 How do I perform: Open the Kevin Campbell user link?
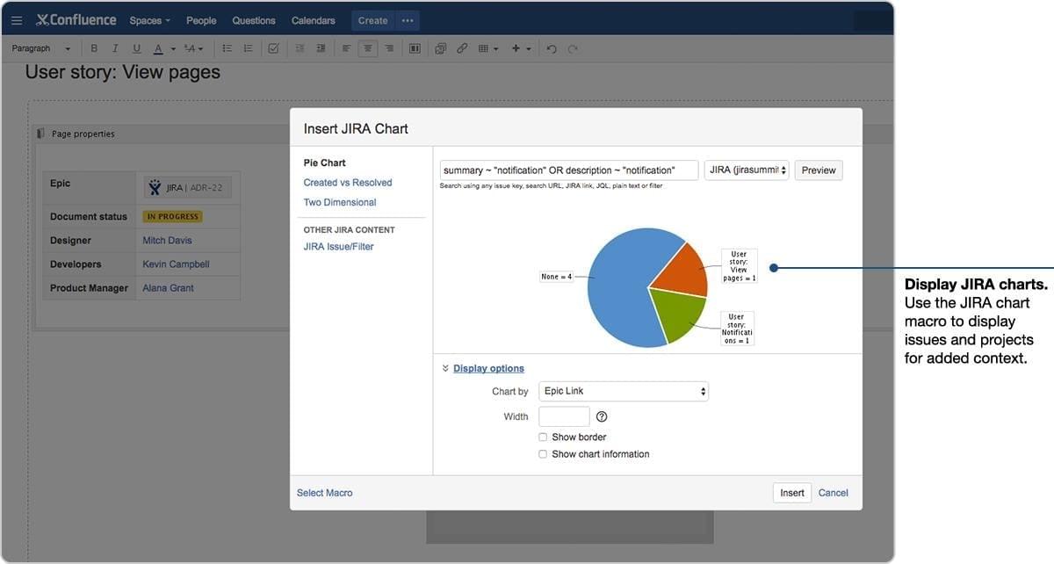click(177, 264)
